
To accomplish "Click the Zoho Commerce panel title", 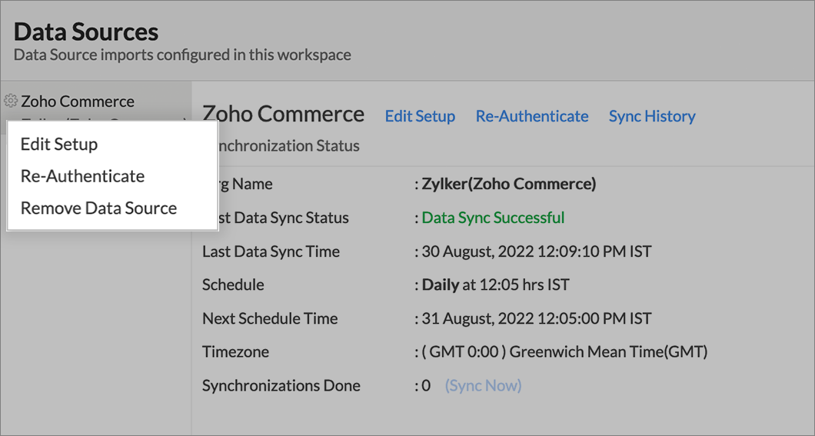I will click(x=283, y=114).
